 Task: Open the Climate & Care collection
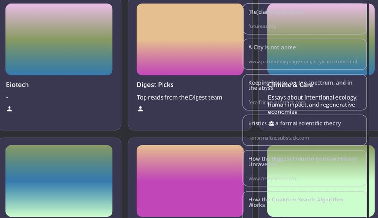click(x=290, y=85)
